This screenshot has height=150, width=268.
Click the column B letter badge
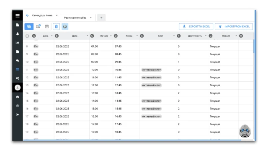(x=57, y=36)
